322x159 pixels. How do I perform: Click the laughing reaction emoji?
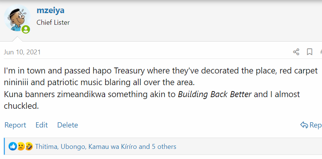pyautogui.click(x=29, y=146)
